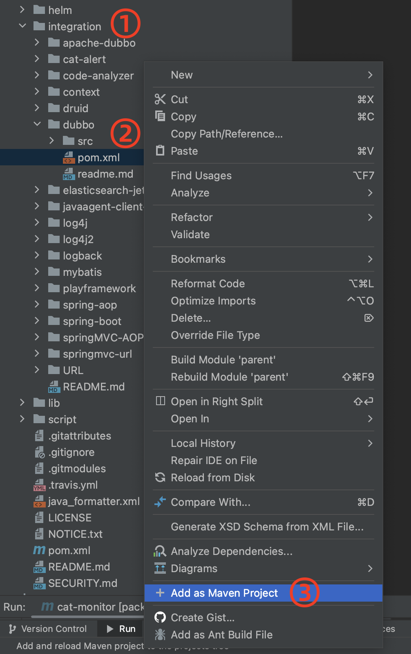
Task: Click the file icon of .gitignore
Action: [x=39, y=452]
